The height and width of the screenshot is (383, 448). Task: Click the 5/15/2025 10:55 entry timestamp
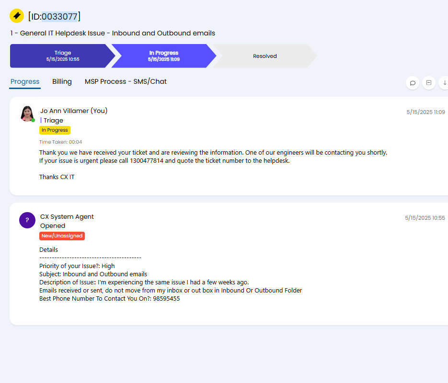point(425,218)
